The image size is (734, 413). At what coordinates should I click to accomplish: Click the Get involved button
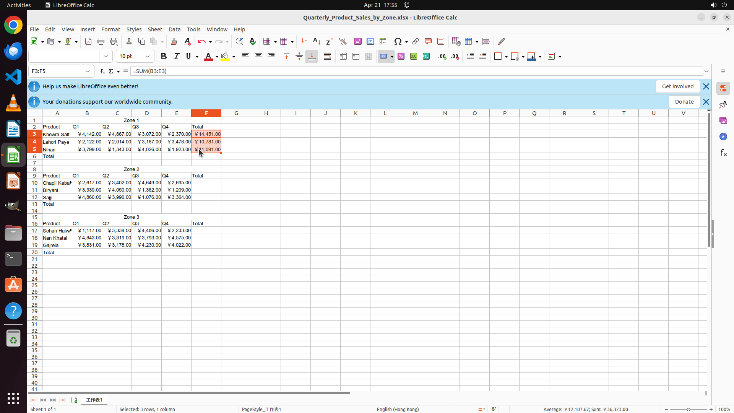pos(677,86)
